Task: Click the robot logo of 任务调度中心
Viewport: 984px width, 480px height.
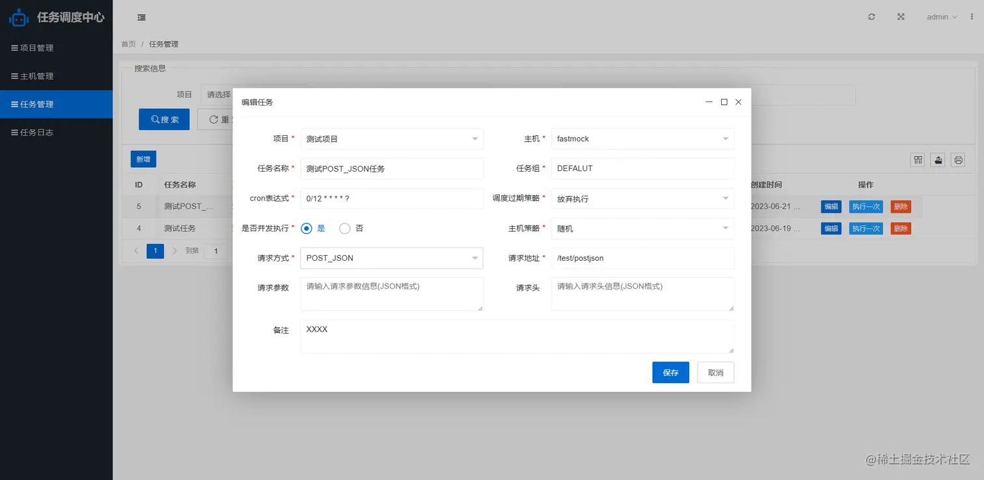Action: tap(19, 17)
